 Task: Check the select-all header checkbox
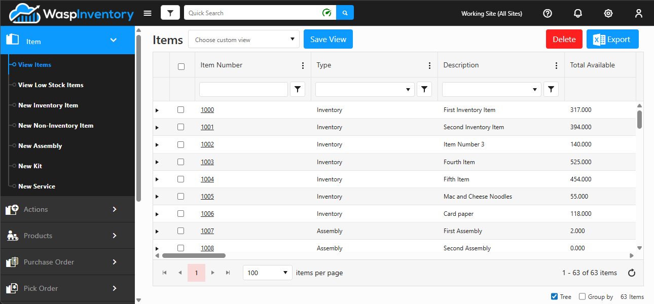coord(181,66)
